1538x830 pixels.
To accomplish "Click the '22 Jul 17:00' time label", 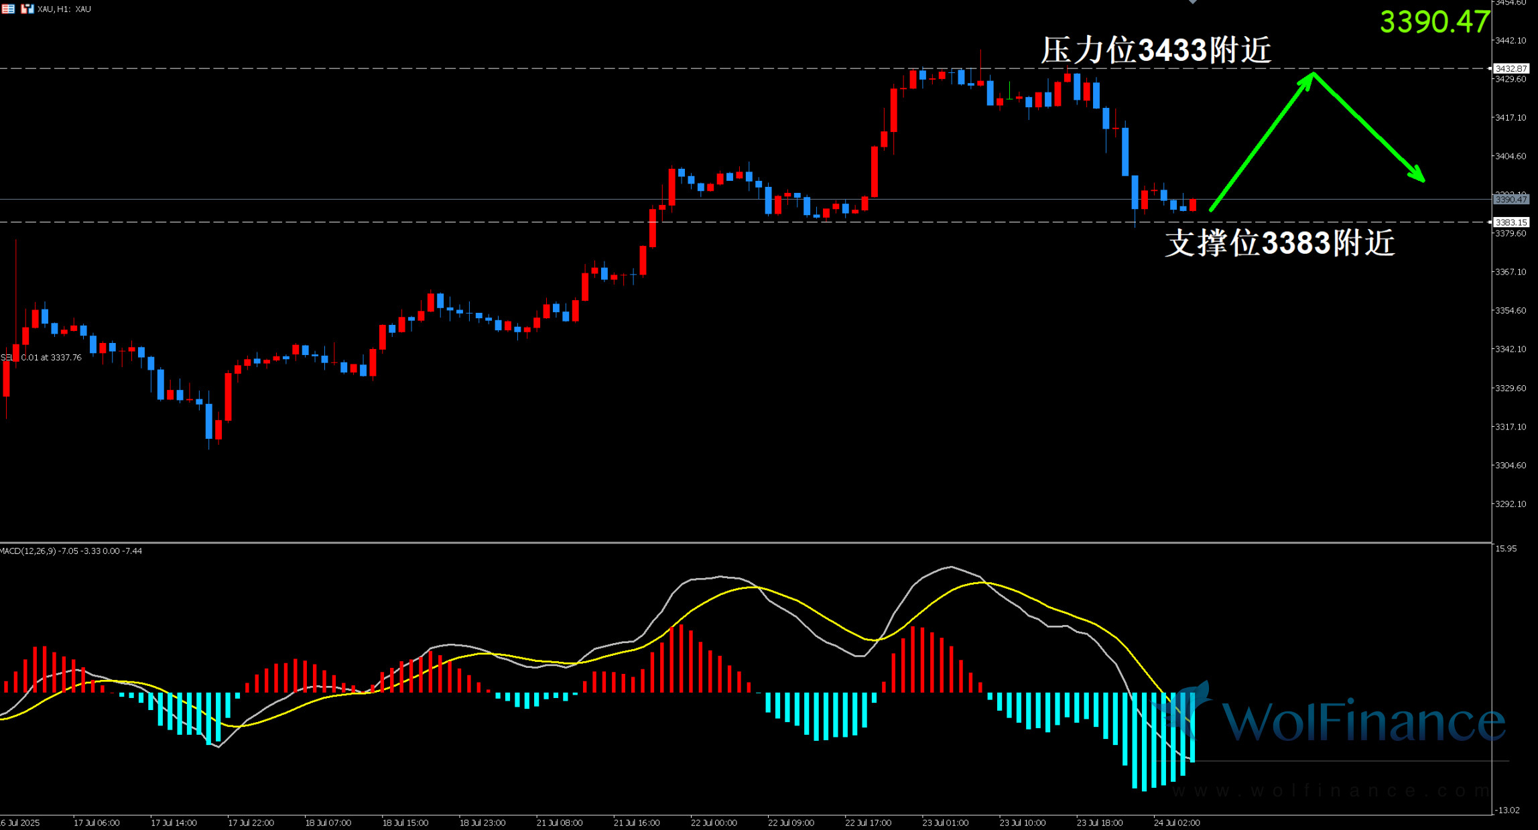I will [x=868, y=823].
